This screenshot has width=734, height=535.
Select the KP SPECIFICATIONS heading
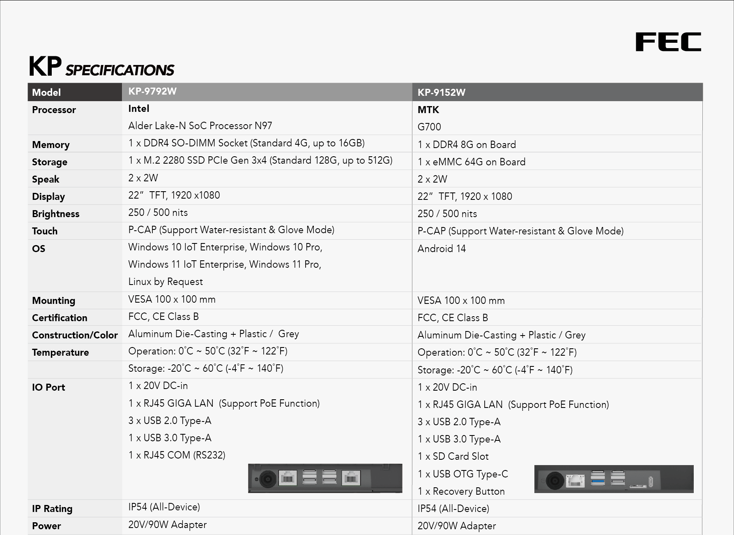coord(101,67)
